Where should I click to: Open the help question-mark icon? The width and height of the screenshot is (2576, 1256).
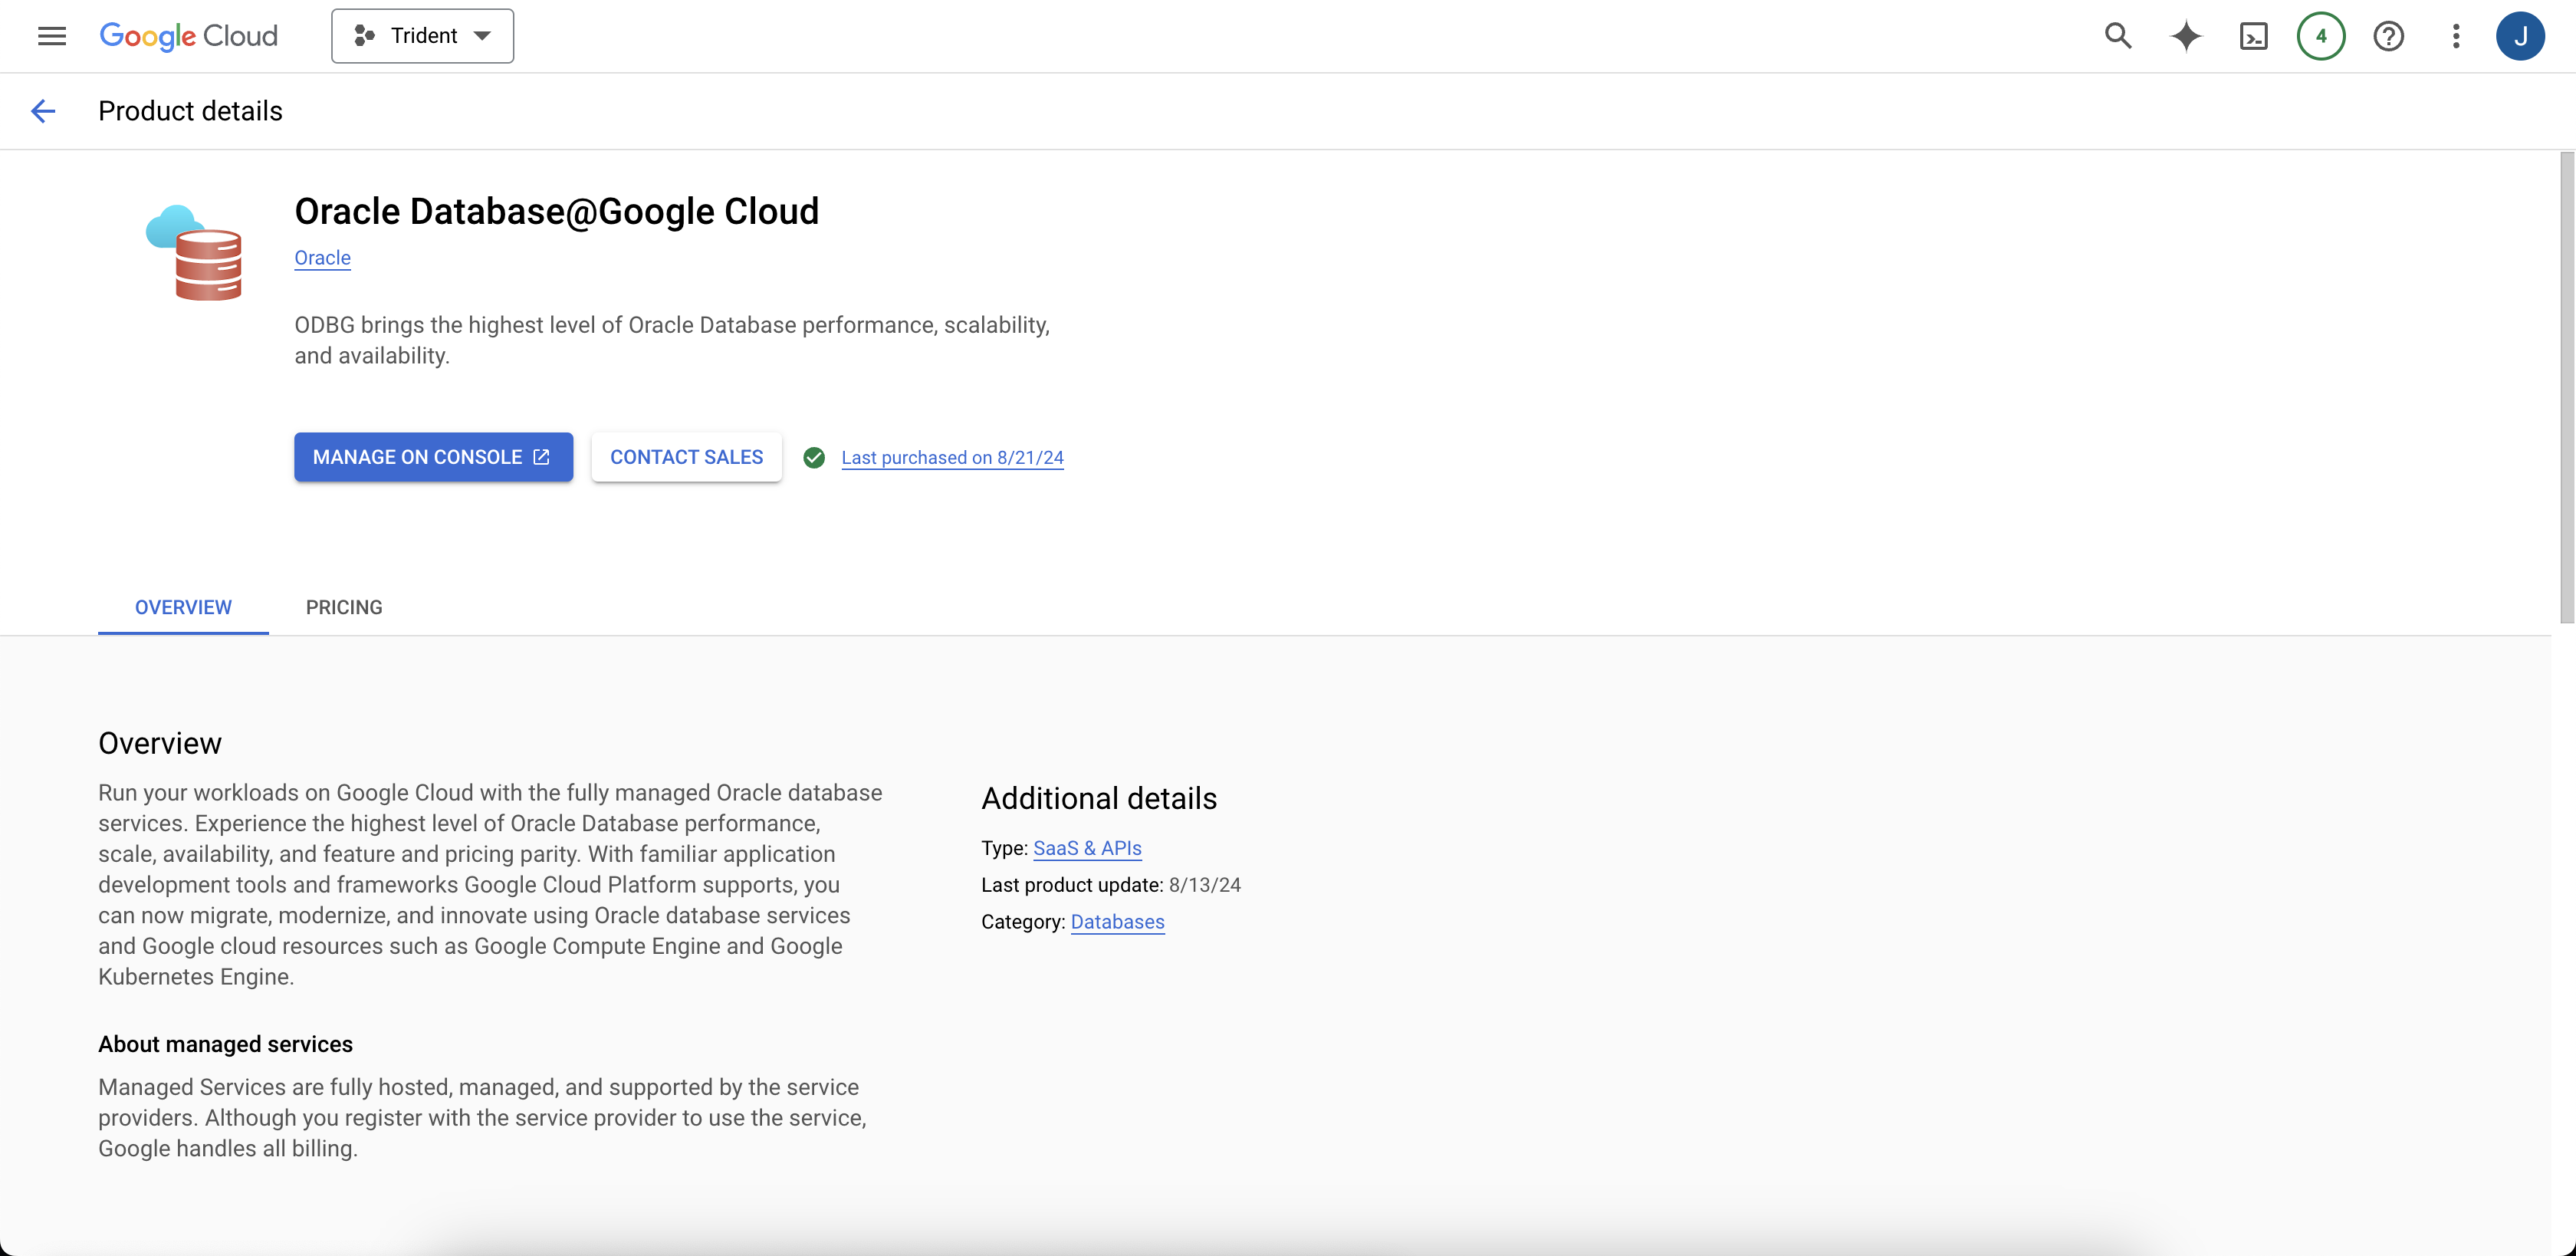click(2389, 36)
